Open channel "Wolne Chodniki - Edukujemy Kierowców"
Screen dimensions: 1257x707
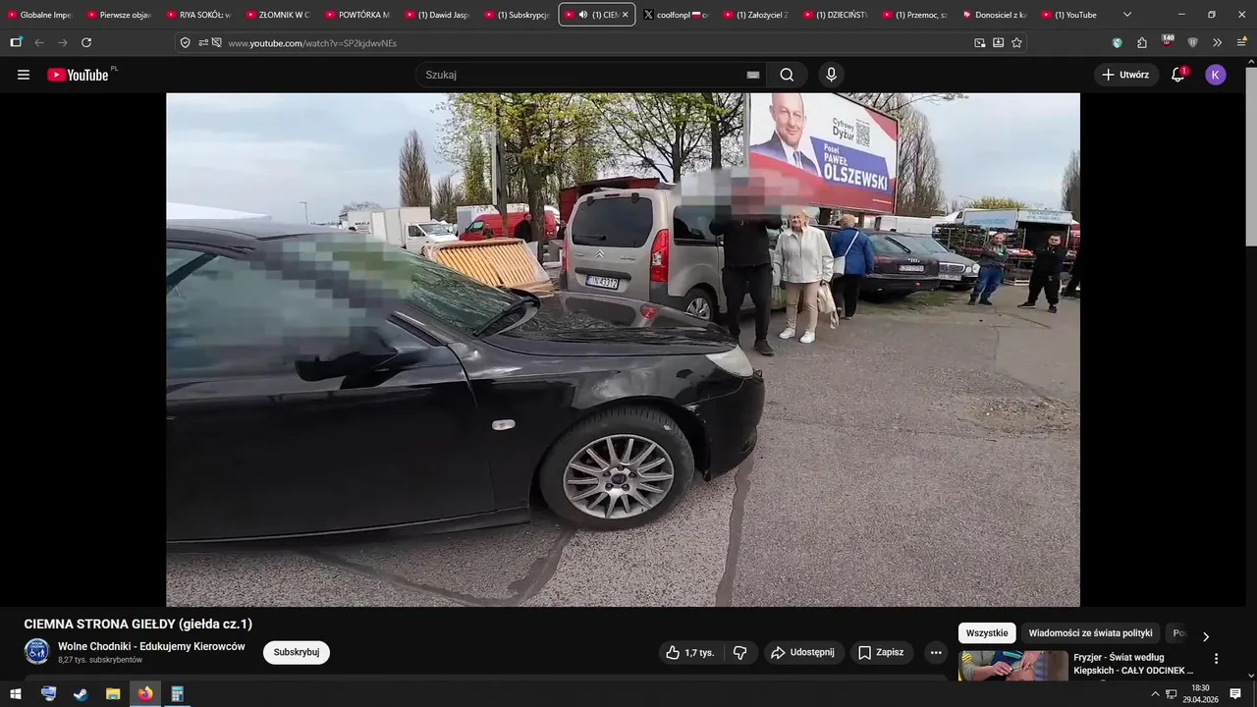(151, 646)
